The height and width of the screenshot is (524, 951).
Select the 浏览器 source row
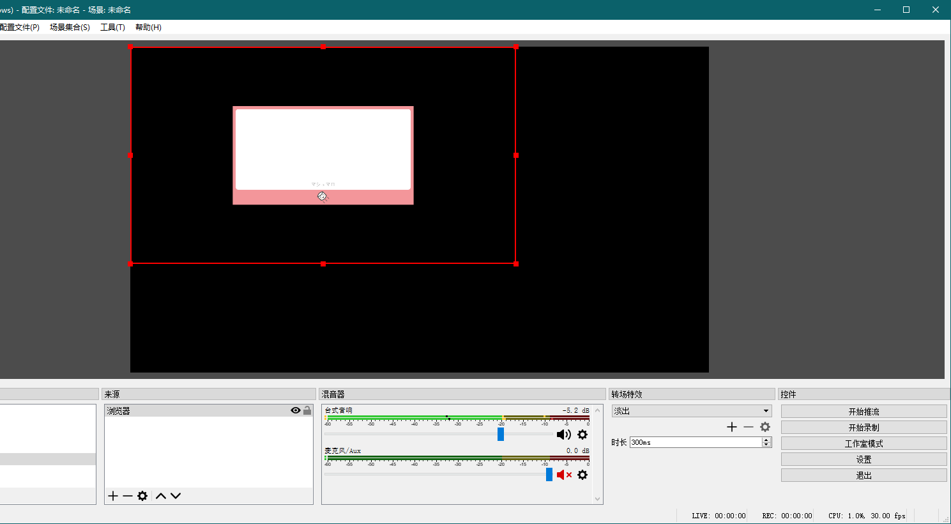click(209, 410)
